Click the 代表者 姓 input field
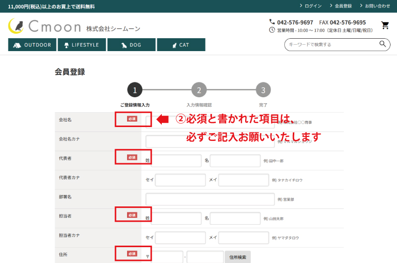 pyautogui.click(x=176, y=161)
